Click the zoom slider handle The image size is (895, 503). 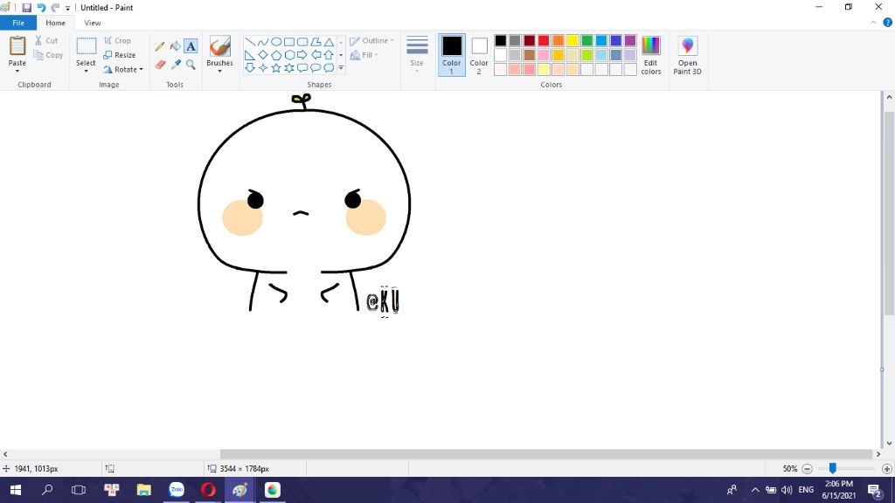coord(833,468)
